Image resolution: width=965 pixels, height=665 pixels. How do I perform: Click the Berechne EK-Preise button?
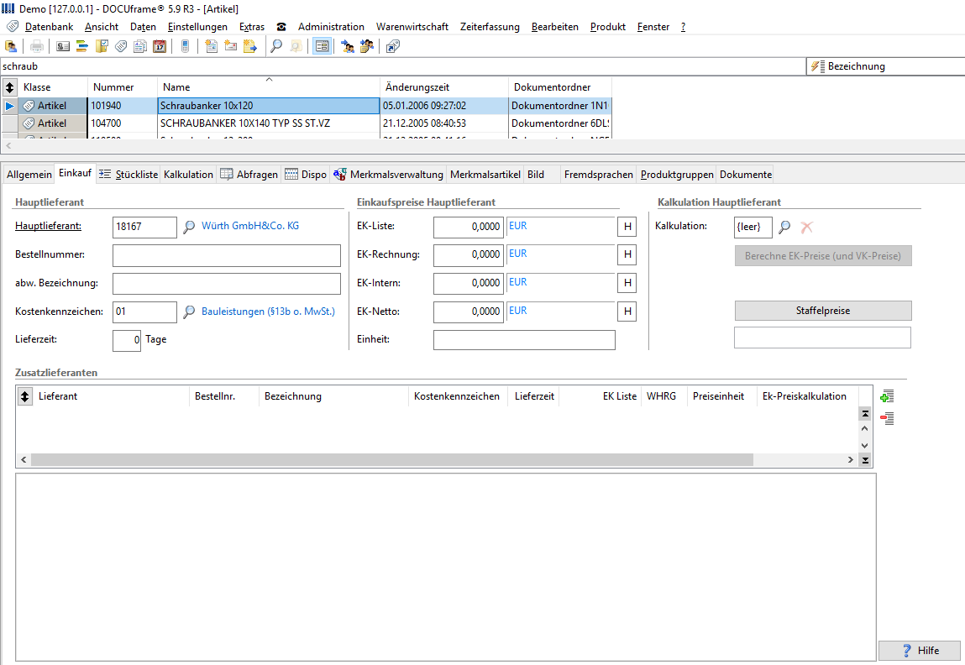pyautogui.click(x=823, y=256)
